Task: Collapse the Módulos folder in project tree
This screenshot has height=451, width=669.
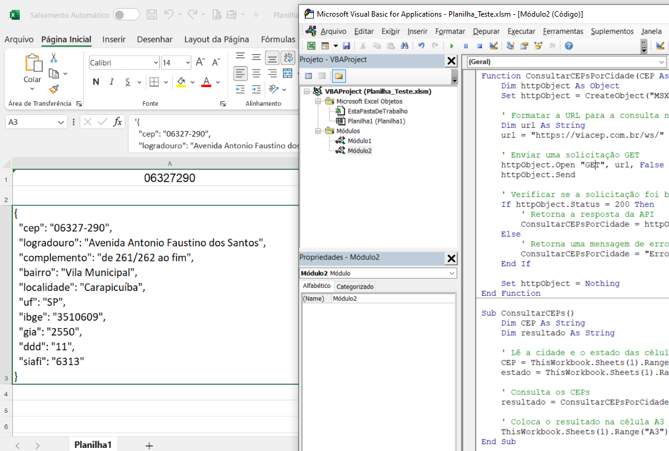Action: coord(317,131)
